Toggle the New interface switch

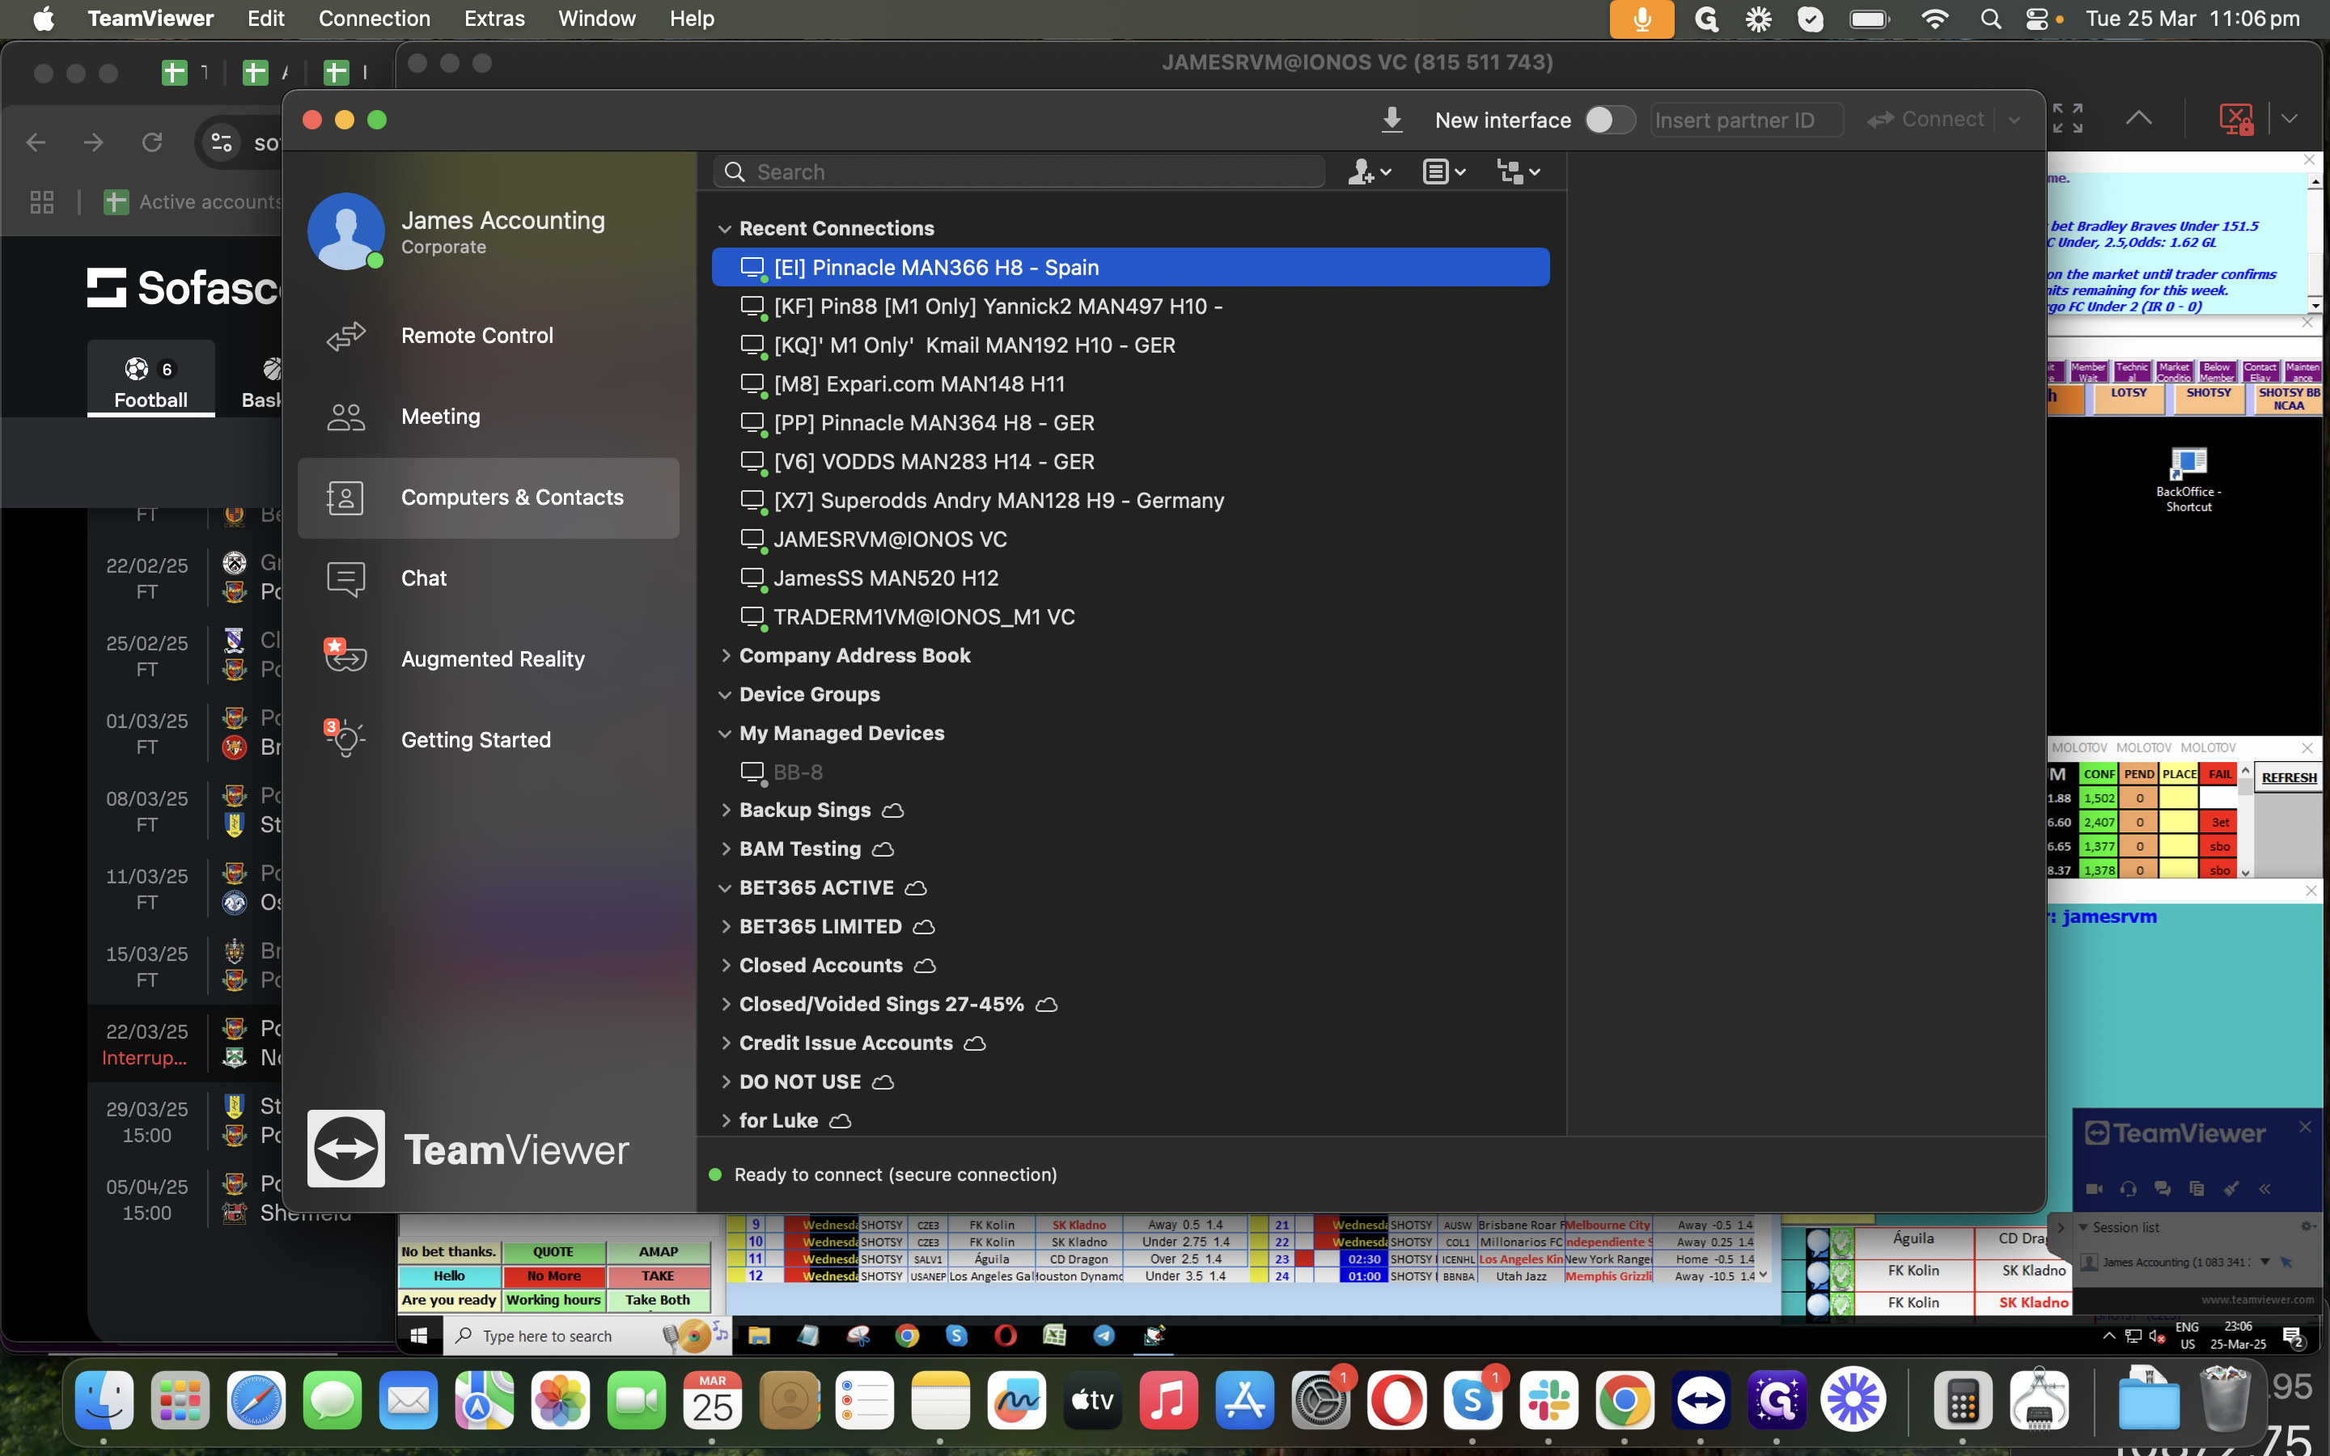(1610, 120)
